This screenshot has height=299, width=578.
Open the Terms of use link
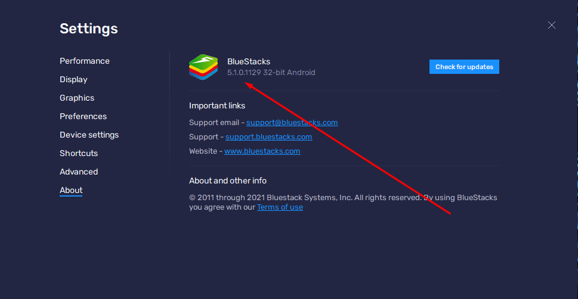[x=280, y=207]
